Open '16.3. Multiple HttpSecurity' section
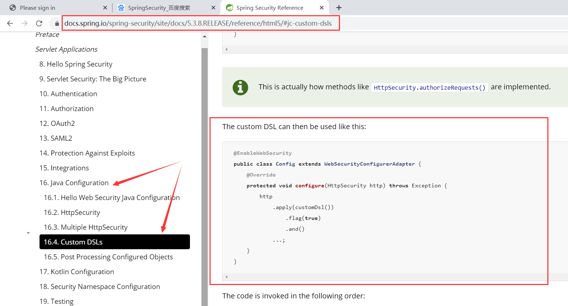The height and width of the screenshot is (306, 568). tap(86, 227)
